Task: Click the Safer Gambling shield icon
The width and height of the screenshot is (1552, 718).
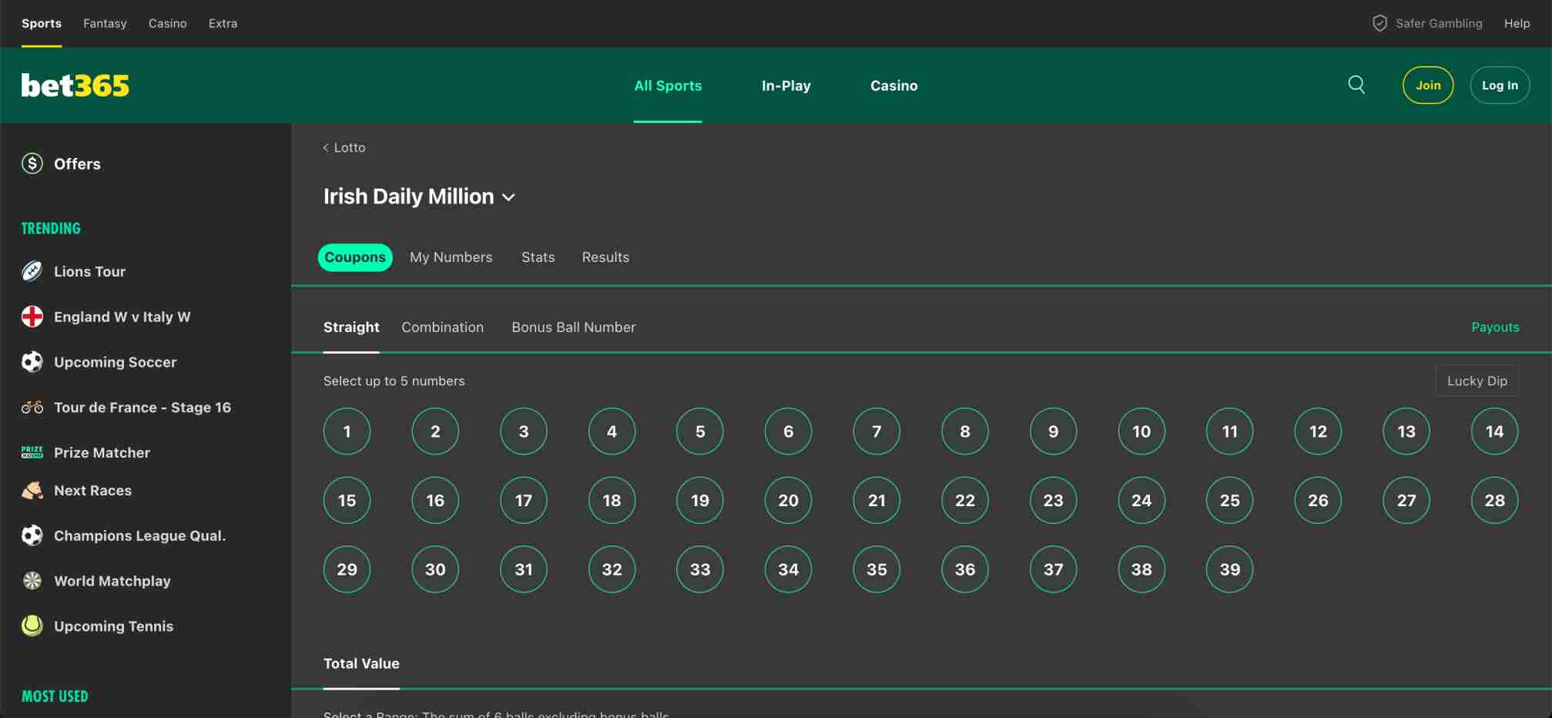Action: (x=1379, y=23)
